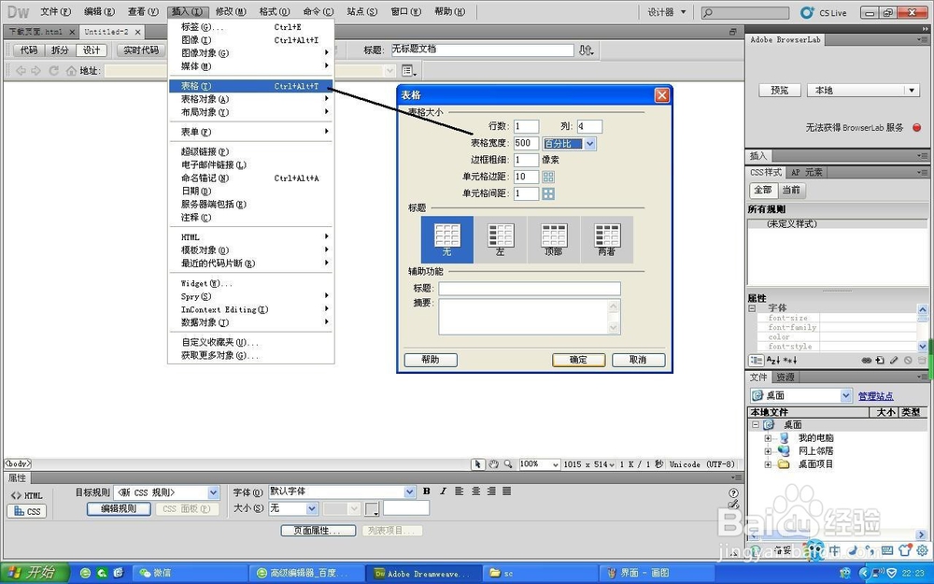Switch to 设计 design view

[92, 50]
